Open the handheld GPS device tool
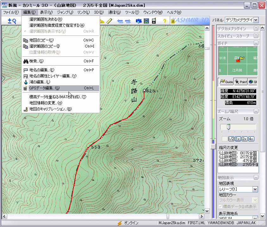267x227 pixels. 154,21
